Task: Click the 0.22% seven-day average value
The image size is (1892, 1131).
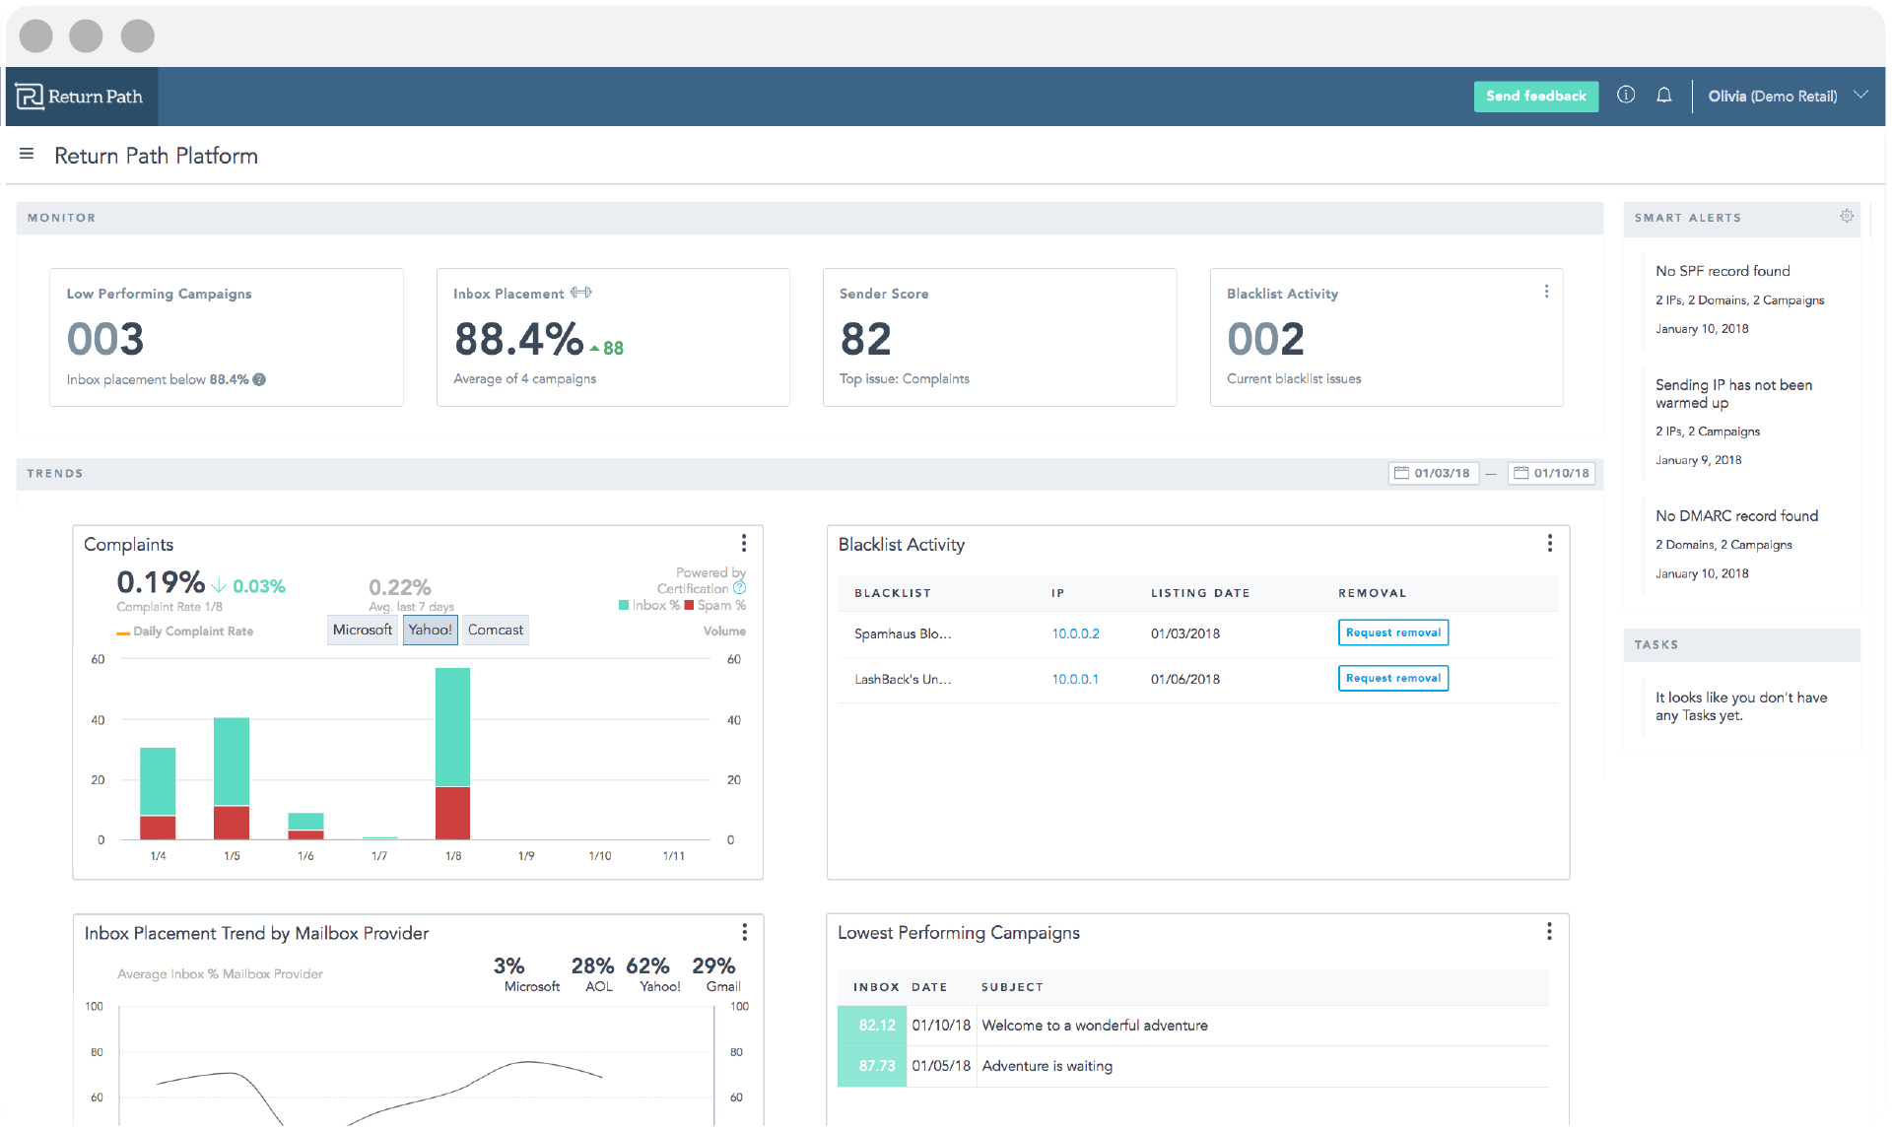Action: coord(399,587)
